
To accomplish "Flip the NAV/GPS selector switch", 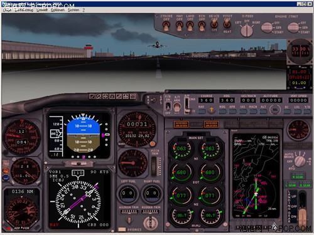I will click(154, 100).
